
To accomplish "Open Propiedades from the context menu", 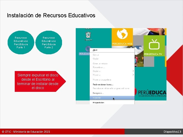I will 112,102.
